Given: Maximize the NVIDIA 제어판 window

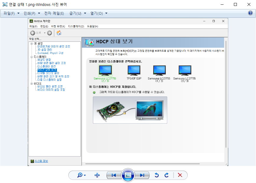Looking at the screenshot, I should click(x=214, y=21).
